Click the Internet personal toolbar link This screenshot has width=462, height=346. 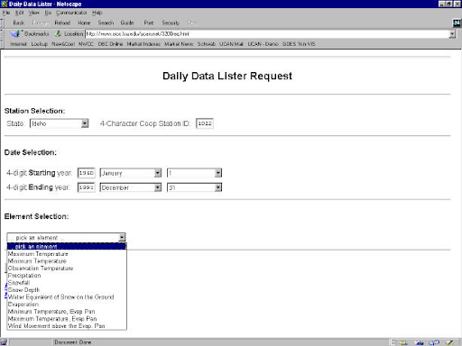19,44
